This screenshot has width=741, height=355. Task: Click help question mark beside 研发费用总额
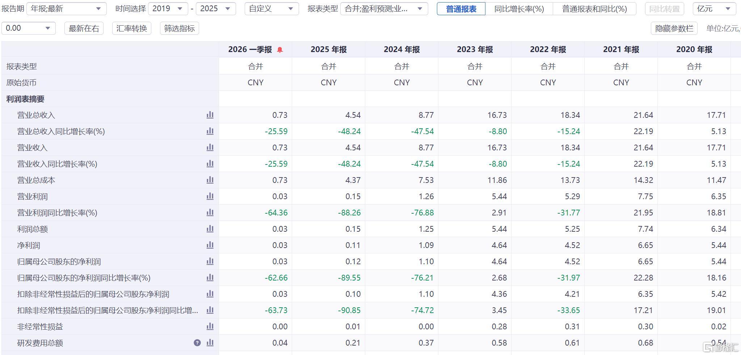(197, 343)
